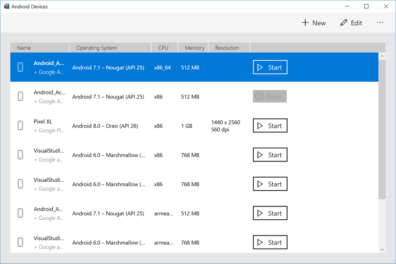The width and height of the screenshot is (396, 264).
Task: Click the Error button on second device
Action: tap(270, 96)
